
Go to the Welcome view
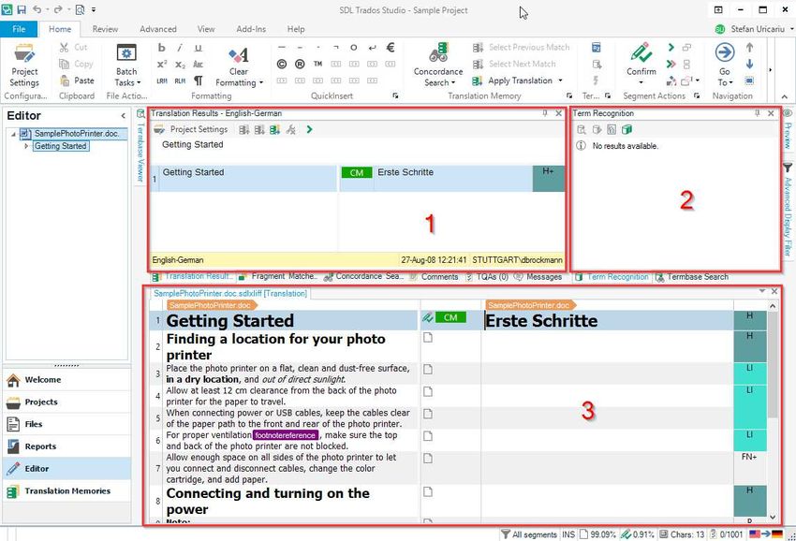click(x=66, y=380)
